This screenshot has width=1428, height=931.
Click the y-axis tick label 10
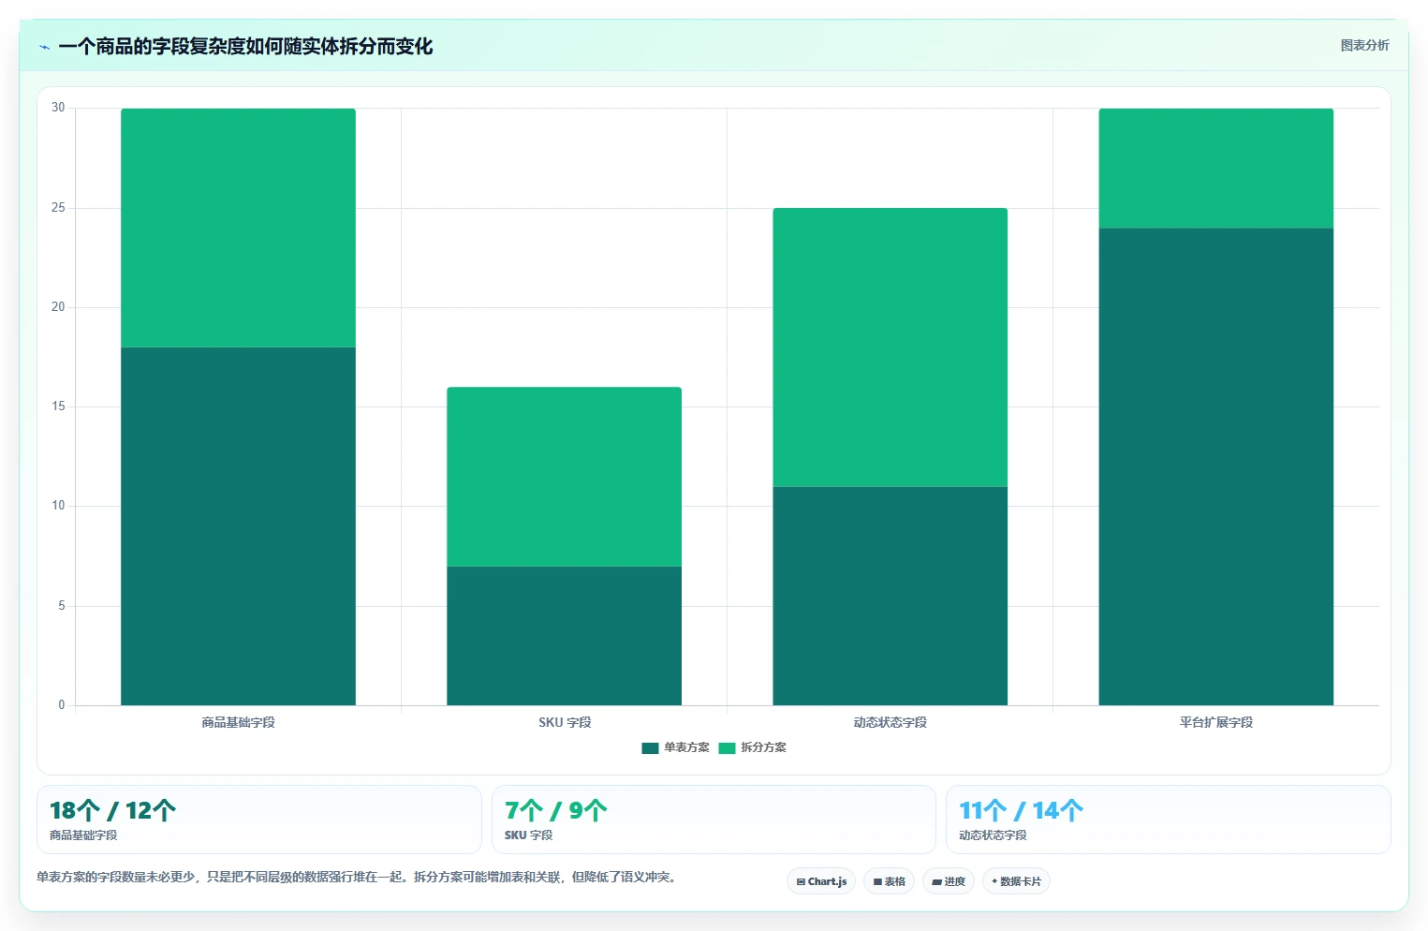click(x=58, y=506)
